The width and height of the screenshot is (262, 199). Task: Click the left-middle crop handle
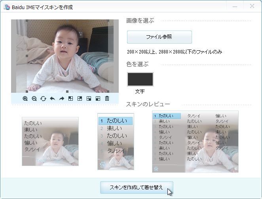click(x=27, y=56)
